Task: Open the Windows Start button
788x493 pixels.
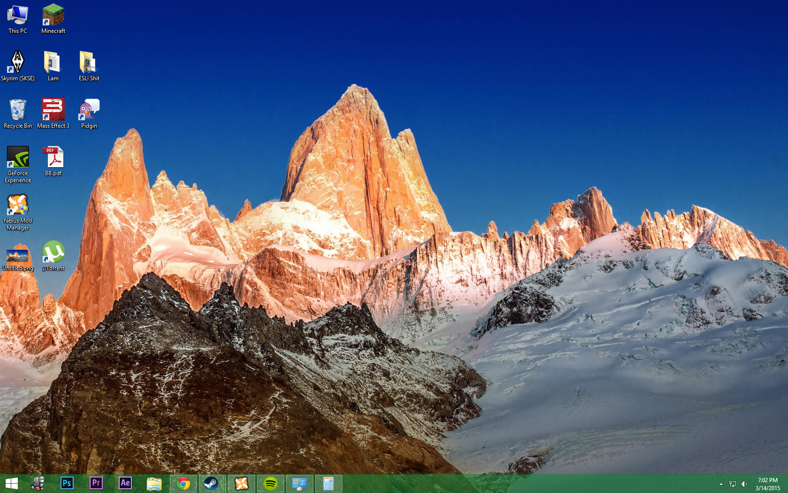Action: [x=11, y=484]
